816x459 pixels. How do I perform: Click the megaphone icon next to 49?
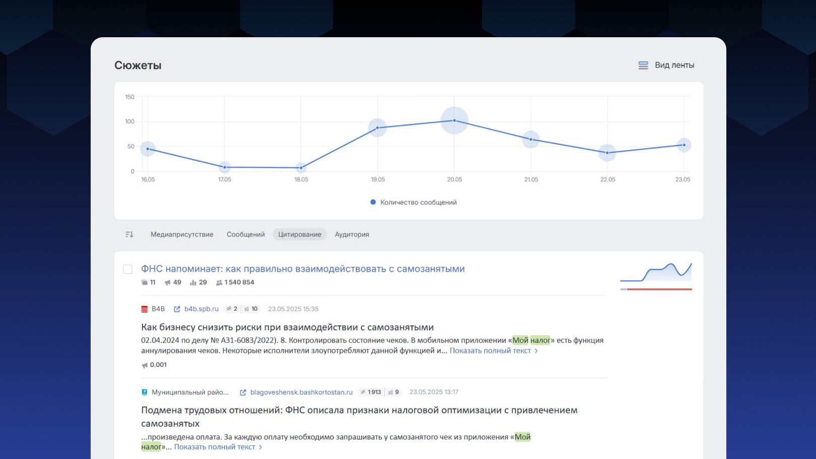167,283
